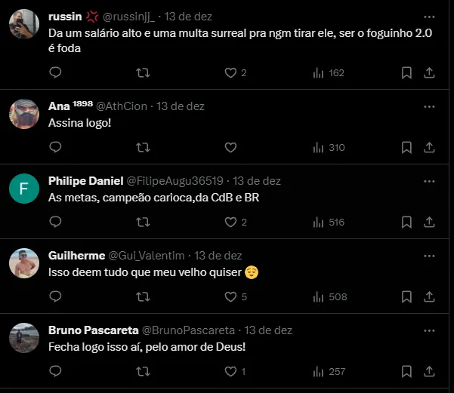The width and height of the screenshot is (454, 393).
Task: Open Guilherme's tweet timestamp 13 de dez
Action: (218, 256)
